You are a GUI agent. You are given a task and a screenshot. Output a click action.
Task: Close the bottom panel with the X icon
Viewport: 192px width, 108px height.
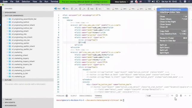point(190,96)
